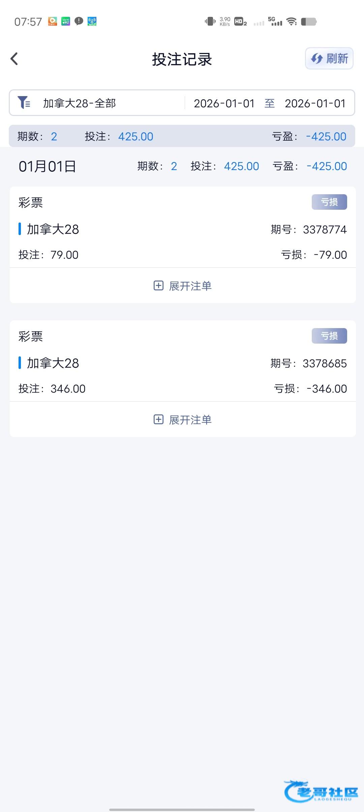
Task: Tap plus icon in first 展开注单 row
Action: (158, 286)
